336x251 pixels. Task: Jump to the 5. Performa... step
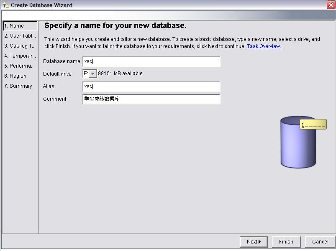[20, 66]
